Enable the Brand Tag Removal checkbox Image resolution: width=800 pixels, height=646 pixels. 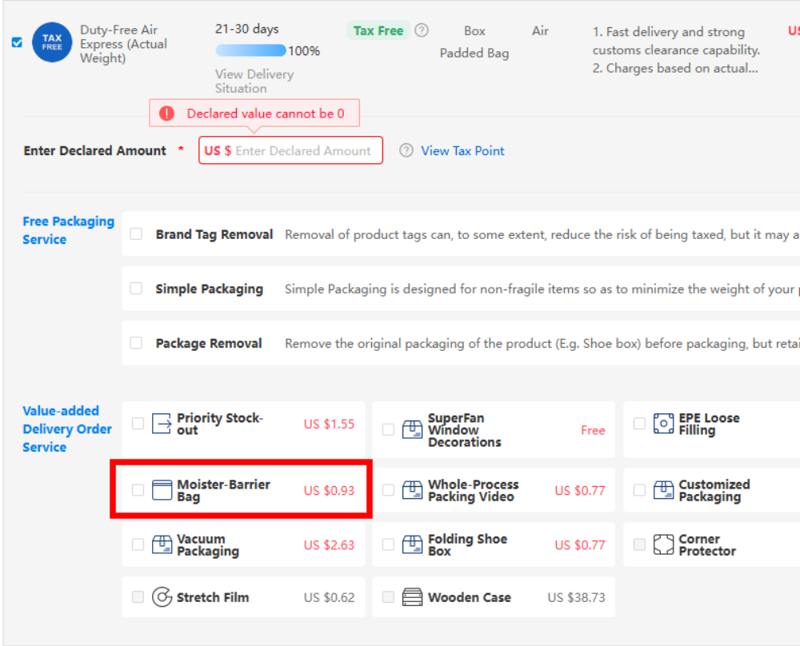[x=137, y=234]
